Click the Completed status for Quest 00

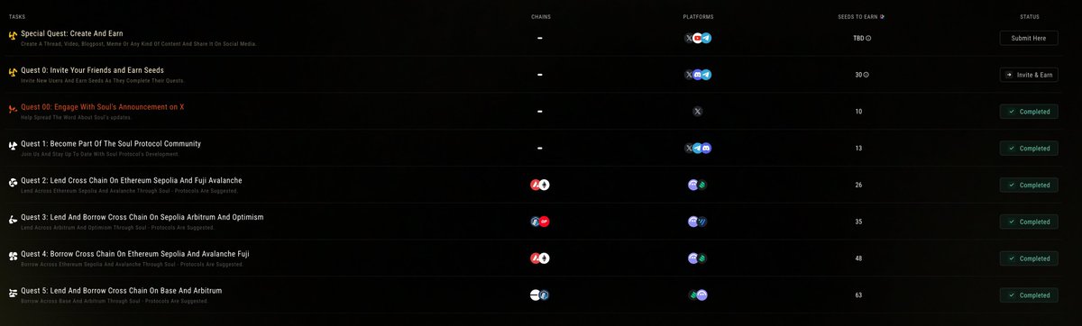pos(1028,112)
